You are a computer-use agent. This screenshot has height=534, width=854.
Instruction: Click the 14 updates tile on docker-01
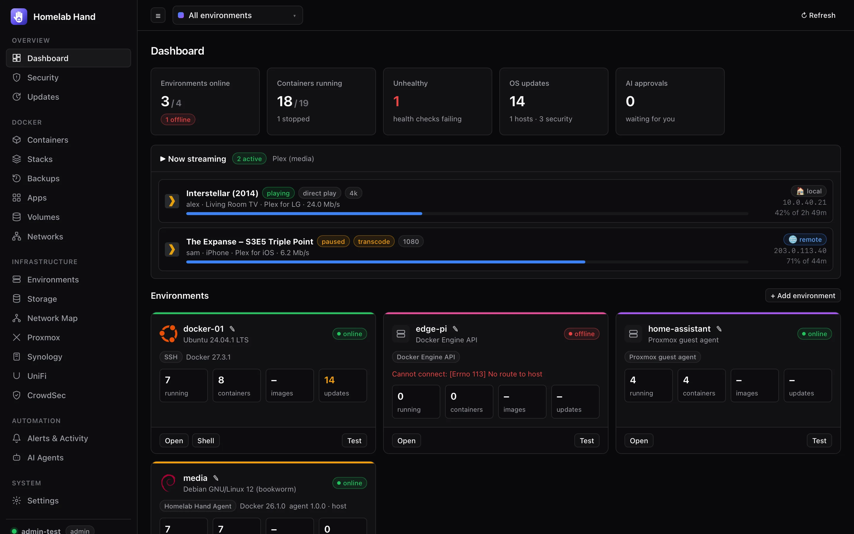(x=343, y=386)
